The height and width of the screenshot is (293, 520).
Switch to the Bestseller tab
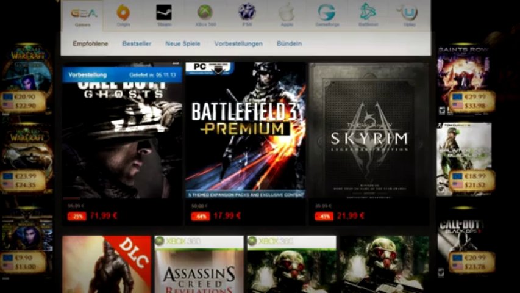137,44
